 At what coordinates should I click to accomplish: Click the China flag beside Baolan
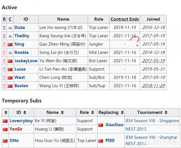(x=10, y=86)
